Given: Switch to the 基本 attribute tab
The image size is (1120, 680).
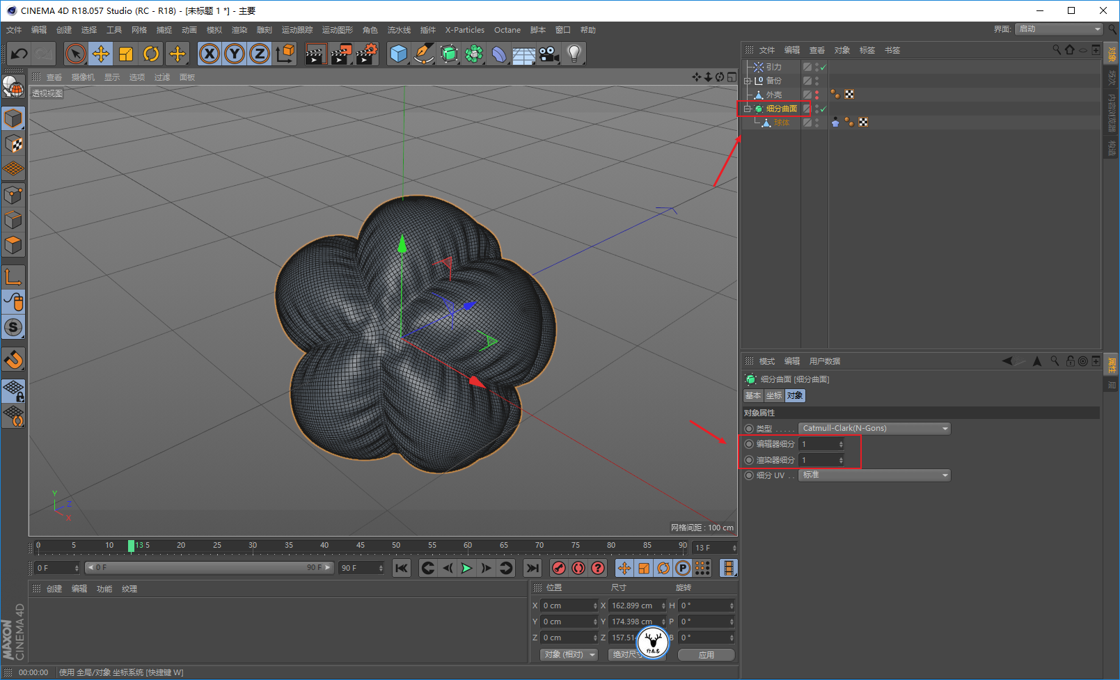Looking at the screenshot, I should [x=753, y=395].
